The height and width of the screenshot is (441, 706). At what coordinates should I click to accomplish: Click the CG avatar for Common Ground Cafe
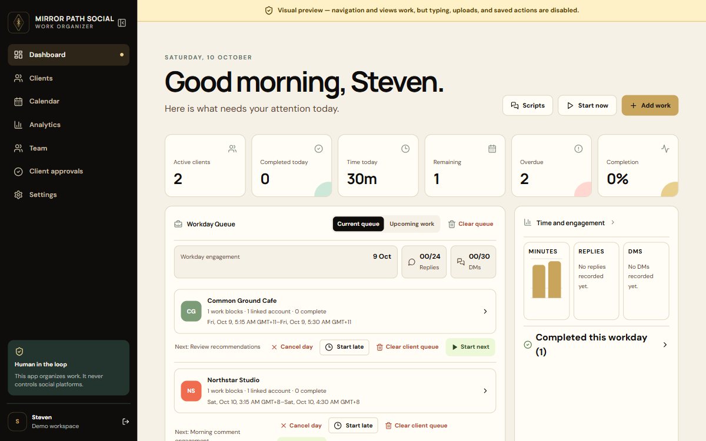(191, 311)
